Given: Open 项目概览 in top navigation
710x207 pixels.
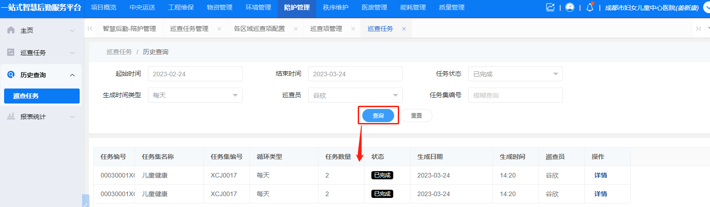Looking at the screenshot, I should [x=103, y=7].
